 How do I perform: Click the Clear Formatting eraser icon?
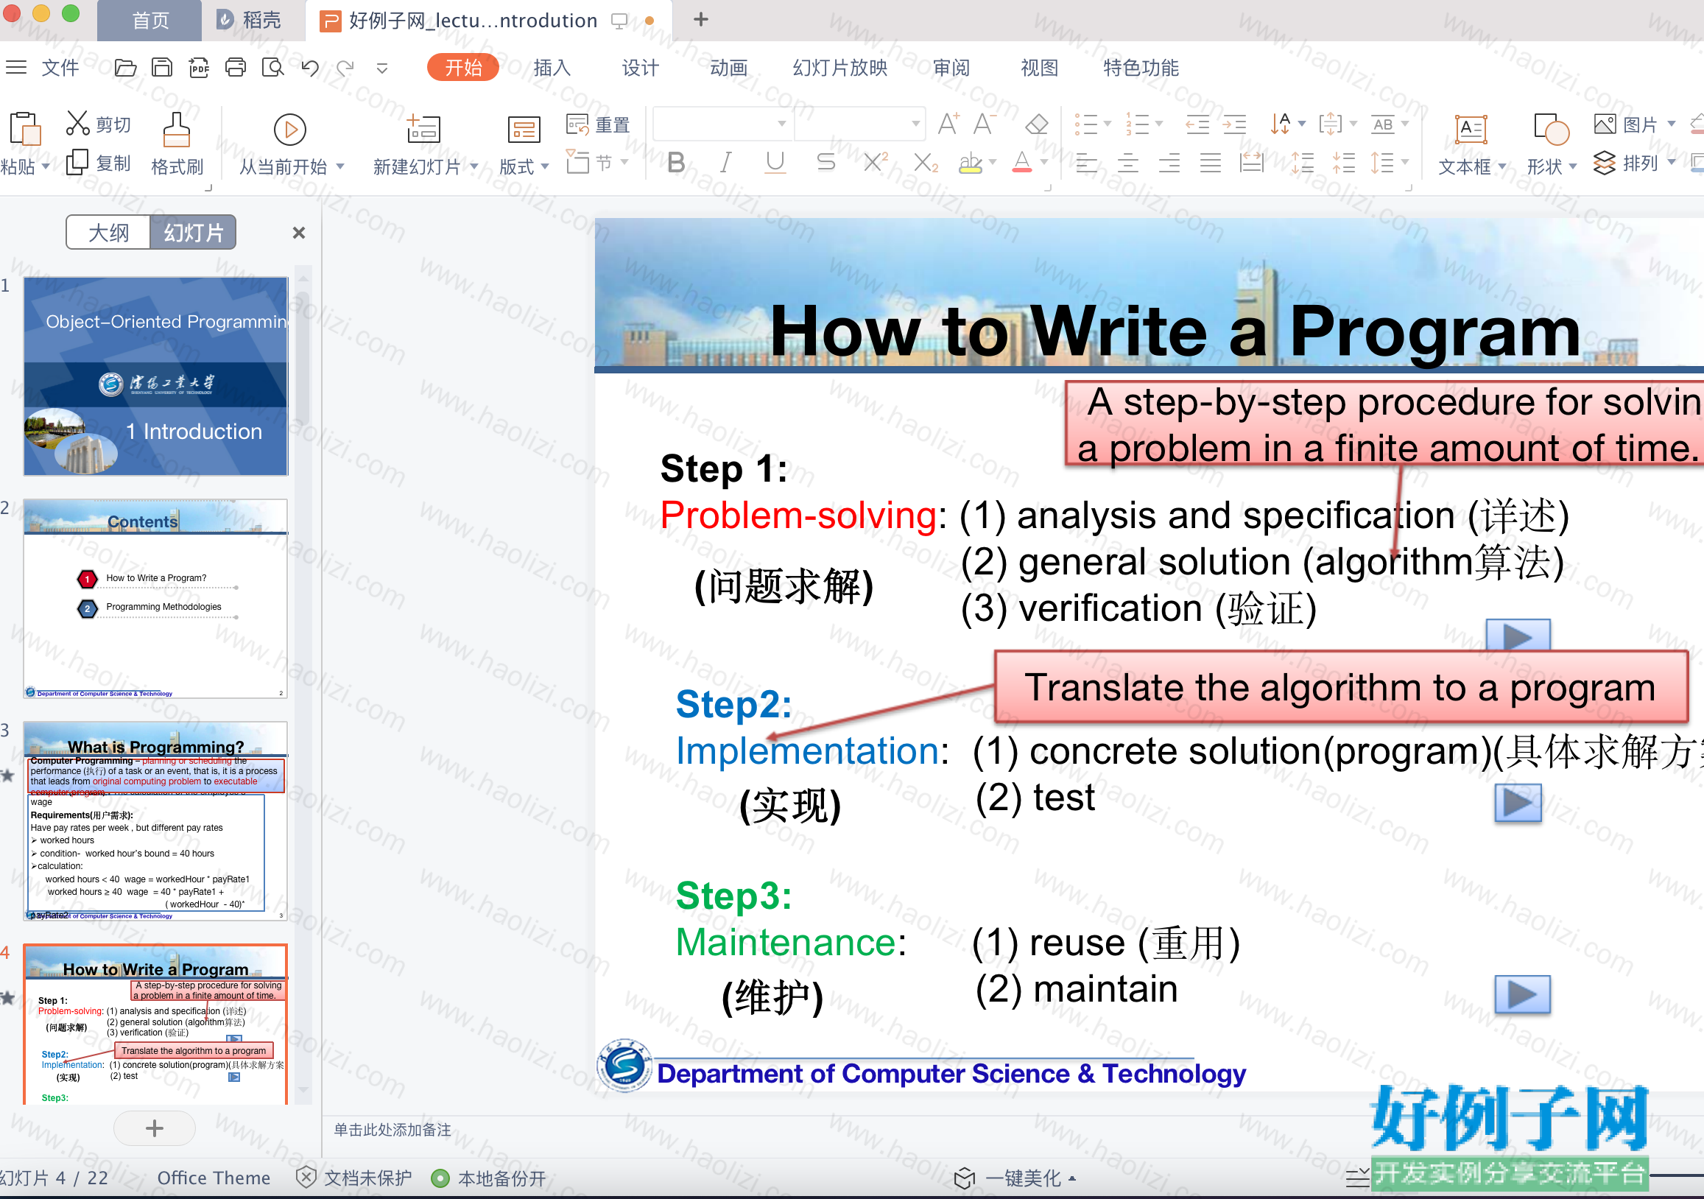coord(1036,124)
